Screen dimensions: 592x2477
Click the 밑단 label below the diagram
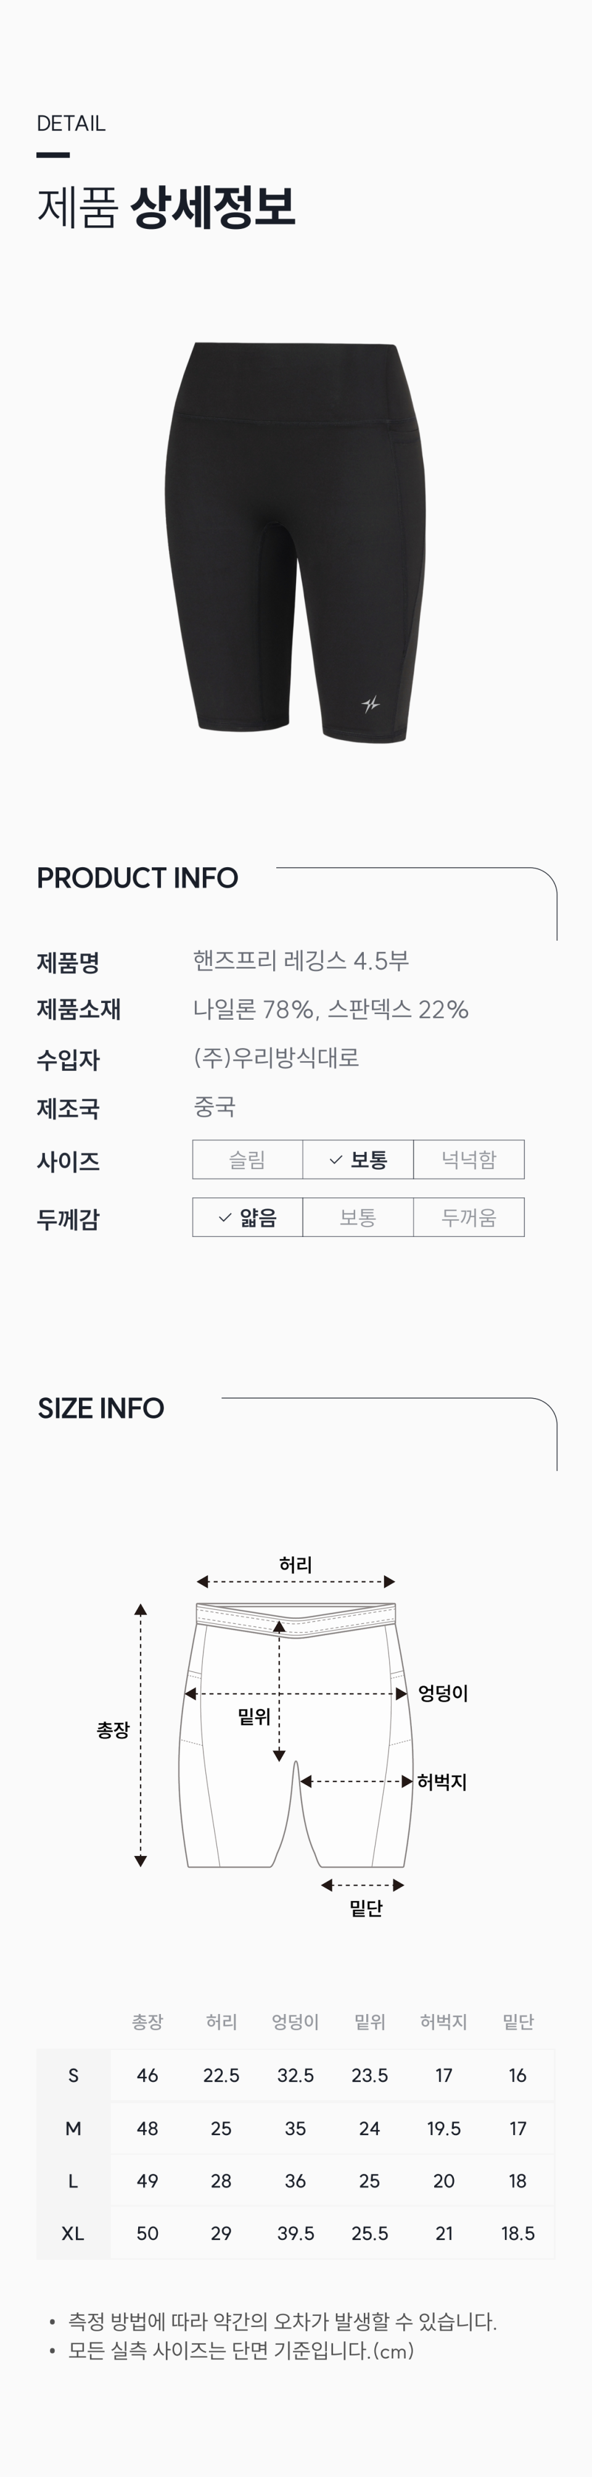pos(365,1909)
